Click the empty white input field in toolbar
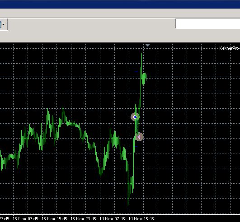This screenshot has height=222, width=240. point(208,24)
